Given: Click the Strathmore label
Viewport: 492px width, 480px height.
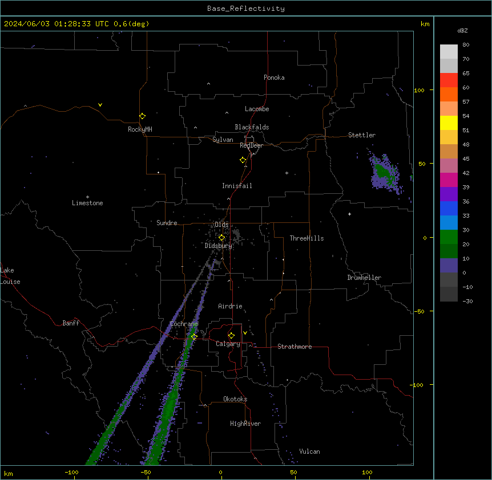Looking at the screenshot, I should click(x=295, y=347).
